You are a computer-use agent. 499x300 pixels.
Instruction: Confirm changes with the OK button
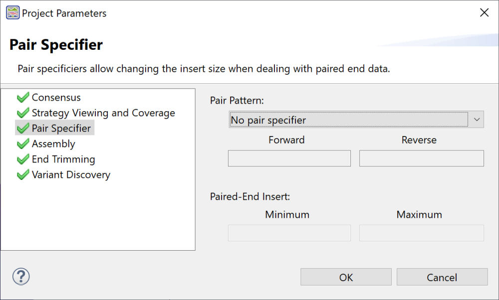345,277
